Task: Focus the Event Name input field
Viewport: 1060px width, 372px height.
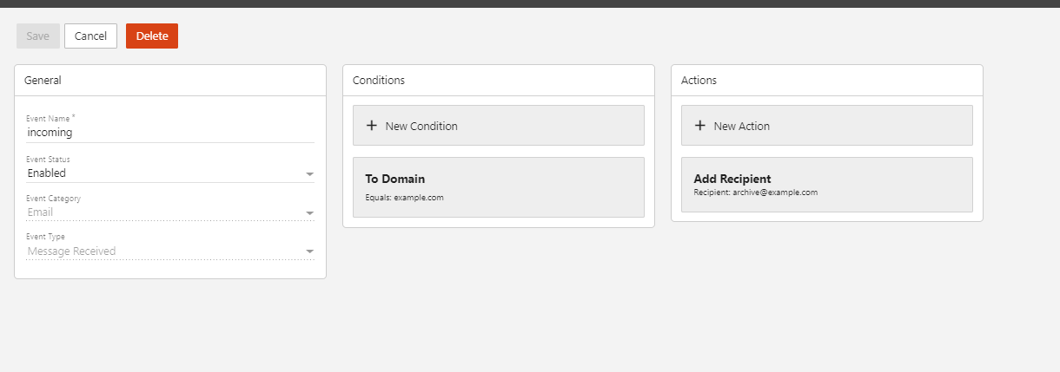Action: [169, 133]
